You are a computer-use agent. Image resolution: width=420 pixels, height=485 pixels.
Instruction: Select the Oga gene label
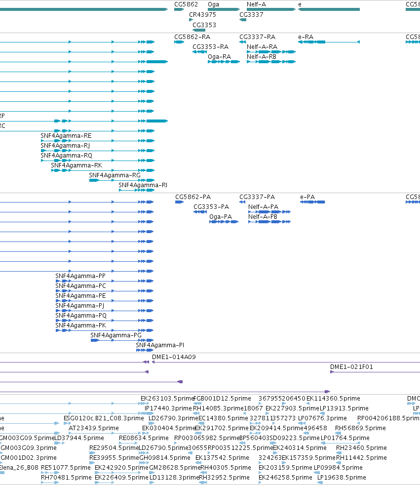pyautogui.click(x=214, y=4)
